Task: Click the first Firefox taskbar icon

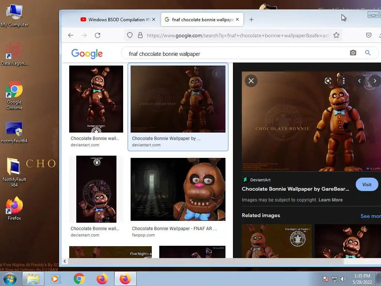Action: 102,279
